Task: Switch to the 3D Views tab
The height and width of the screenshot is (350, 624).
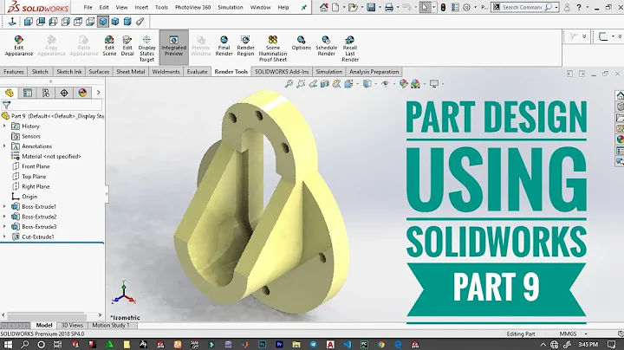Action: (x=72, y=326)
